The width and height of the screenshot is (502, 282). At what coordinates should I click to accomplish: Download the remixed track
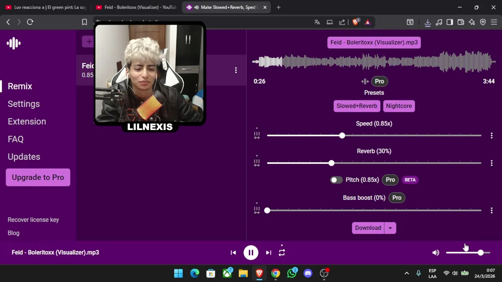(368, 228)
